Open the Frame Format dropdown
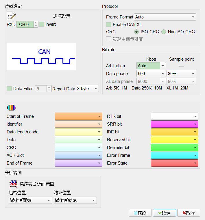Image resolution: width=205 pixels, height=220 pixels. (x=165, y=17)
